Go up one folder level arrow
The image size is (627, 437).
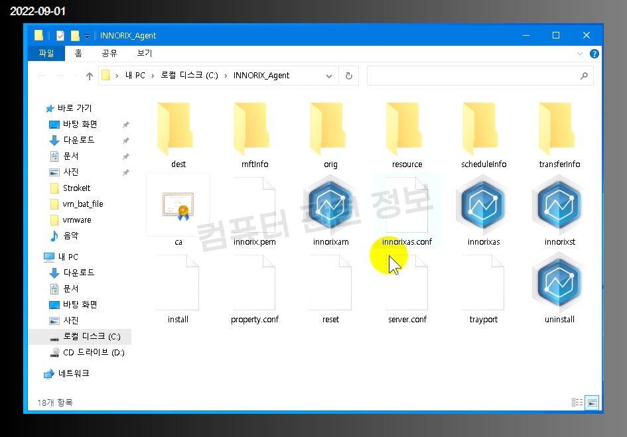click(89, 76)
